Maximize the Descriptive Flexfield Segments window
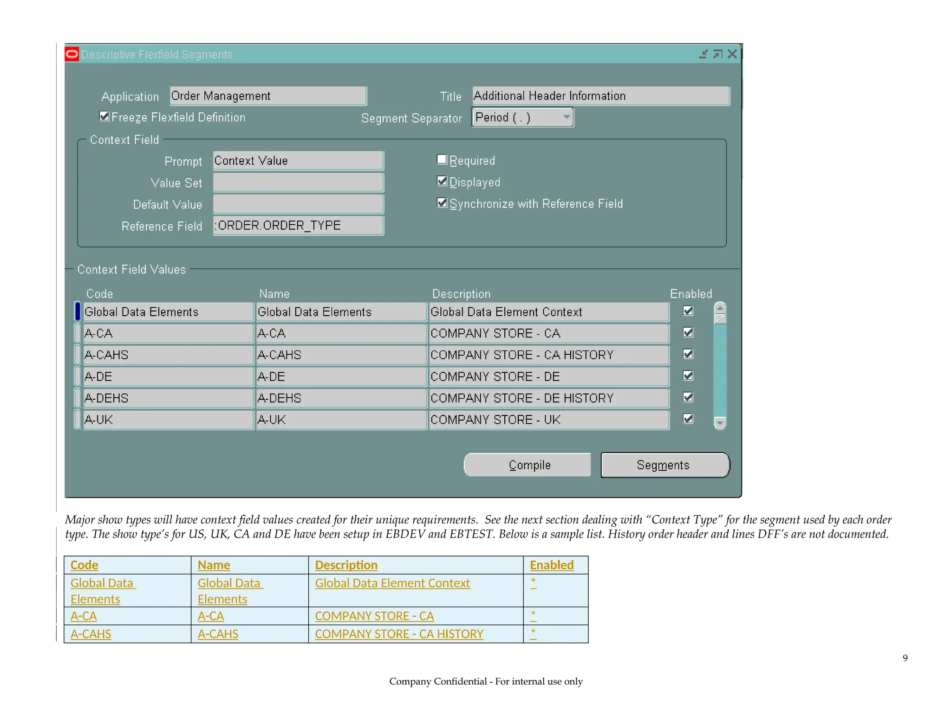The image size is (951, 713). 718,54
